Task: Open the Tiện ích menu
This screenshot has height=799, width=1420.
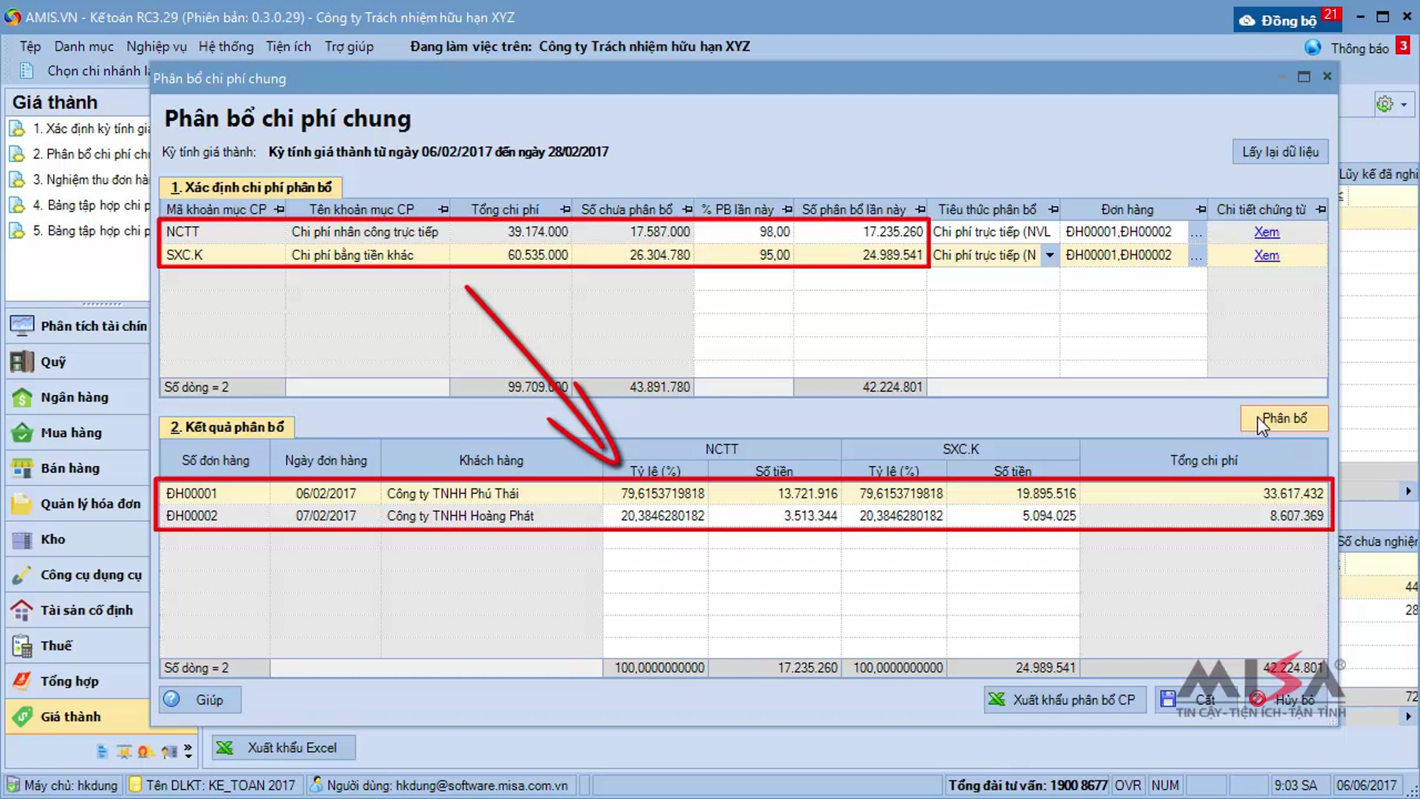Action: point(289,47)
